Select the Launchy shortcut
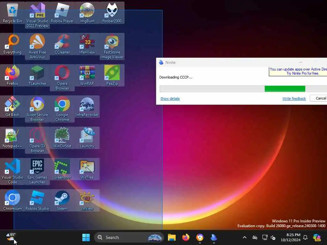The height and width of the screenshot is (245, 327). [87, 138]
